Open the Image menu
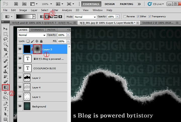 click(x=23, y=10)
